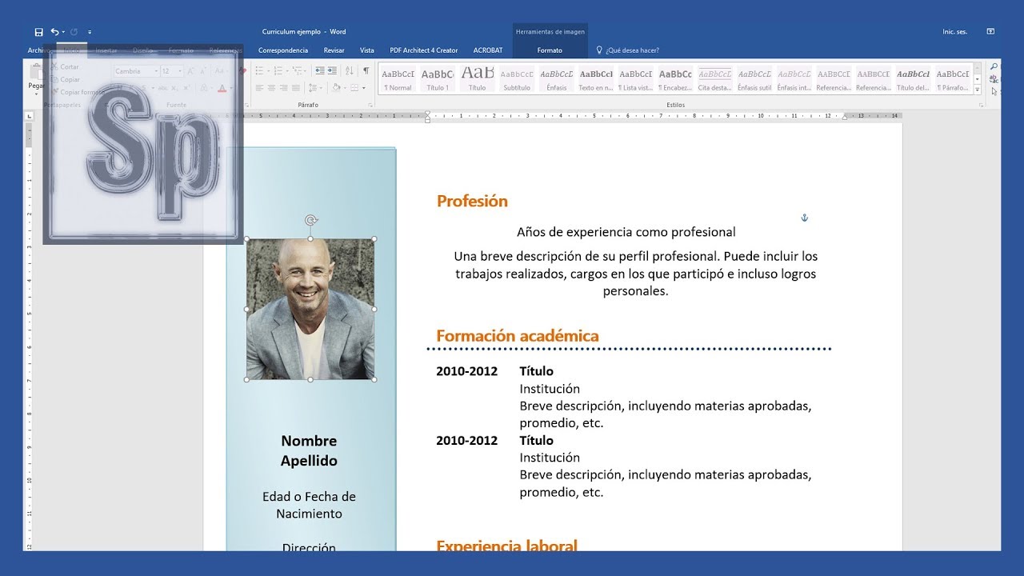Open PDF Architect 4 Creator tab
1024x576 pixels.
point(424,50)
